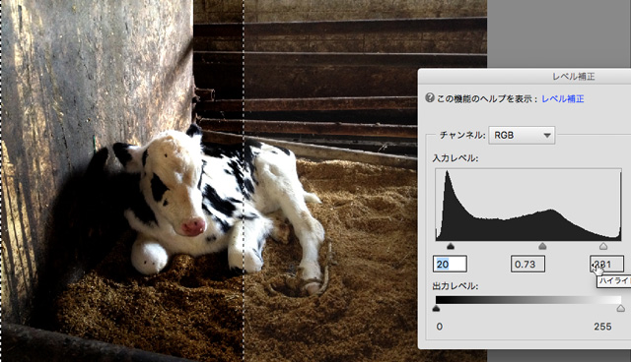Click the midtone field showing 0.73
Viewport: 631px width, 362px height.
tap(527, 264)
